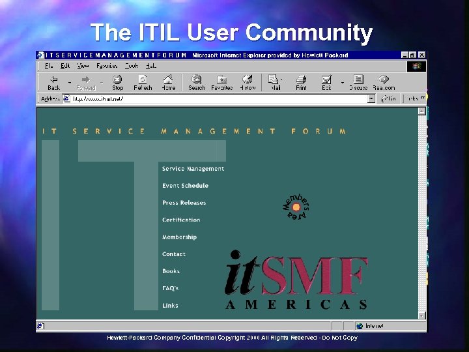Close the Internet Explorer window
The height and width of the screenshot is (352, 469).
coord(421,55)
